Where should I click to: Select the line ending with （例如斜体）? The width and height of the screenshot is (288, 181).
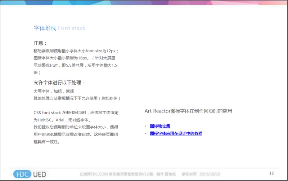(77, 98)
